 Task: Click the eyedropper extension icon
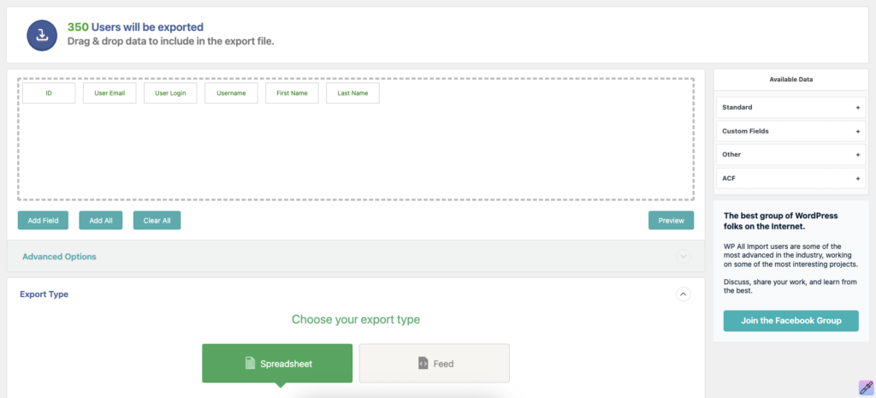866,388
